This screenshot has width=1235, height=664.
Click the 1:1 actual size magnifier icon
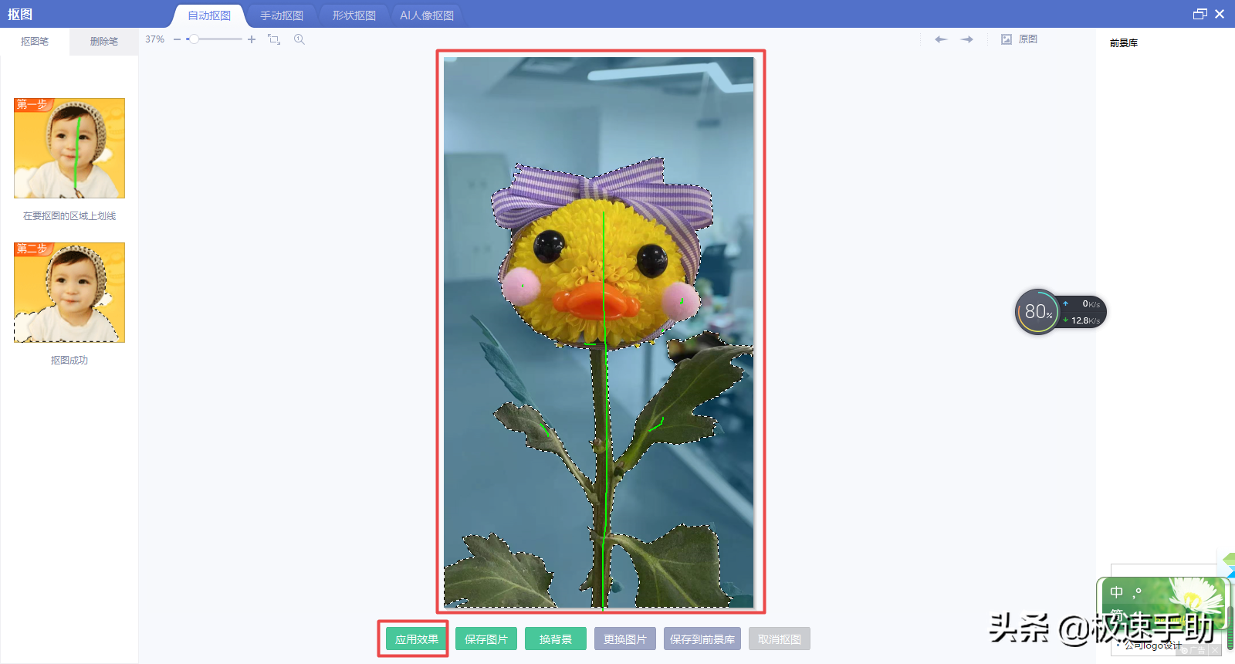click(x=299, y=39)
